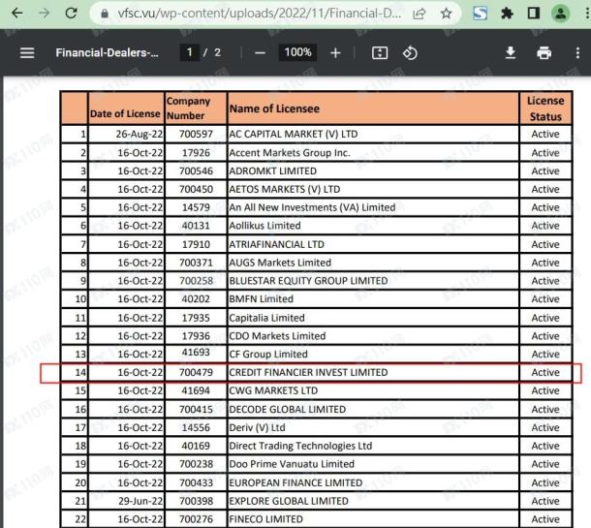The height and width of the screenshot is (528, 591).
Task: Click the License Status header
Action: (545, 109)
